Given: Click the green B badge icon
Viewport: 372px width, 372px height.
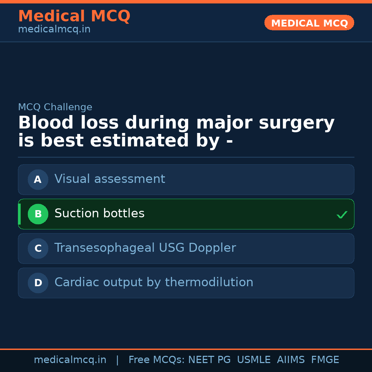Looking at the screenshot, I should click(x=38, y=214).
